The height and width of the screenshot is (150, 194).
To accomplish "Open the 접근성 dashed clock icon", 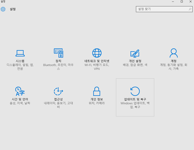I will 58,91.
